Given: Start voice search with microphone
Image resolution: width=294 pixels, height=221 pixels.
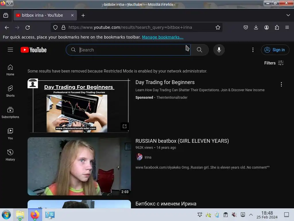Looking at the screenshot, I should pos(219,50).
